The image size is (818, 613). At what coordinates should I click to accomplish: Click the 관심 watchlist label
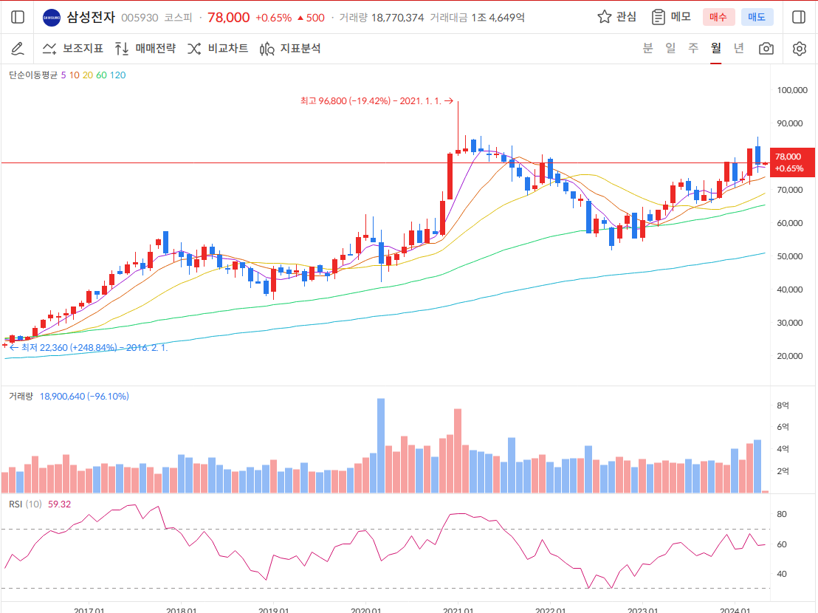(626, 17)
